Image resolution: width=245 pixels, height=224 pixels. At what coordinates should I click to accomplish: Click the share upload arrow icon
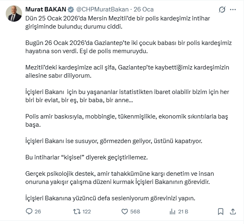(233, 211)
